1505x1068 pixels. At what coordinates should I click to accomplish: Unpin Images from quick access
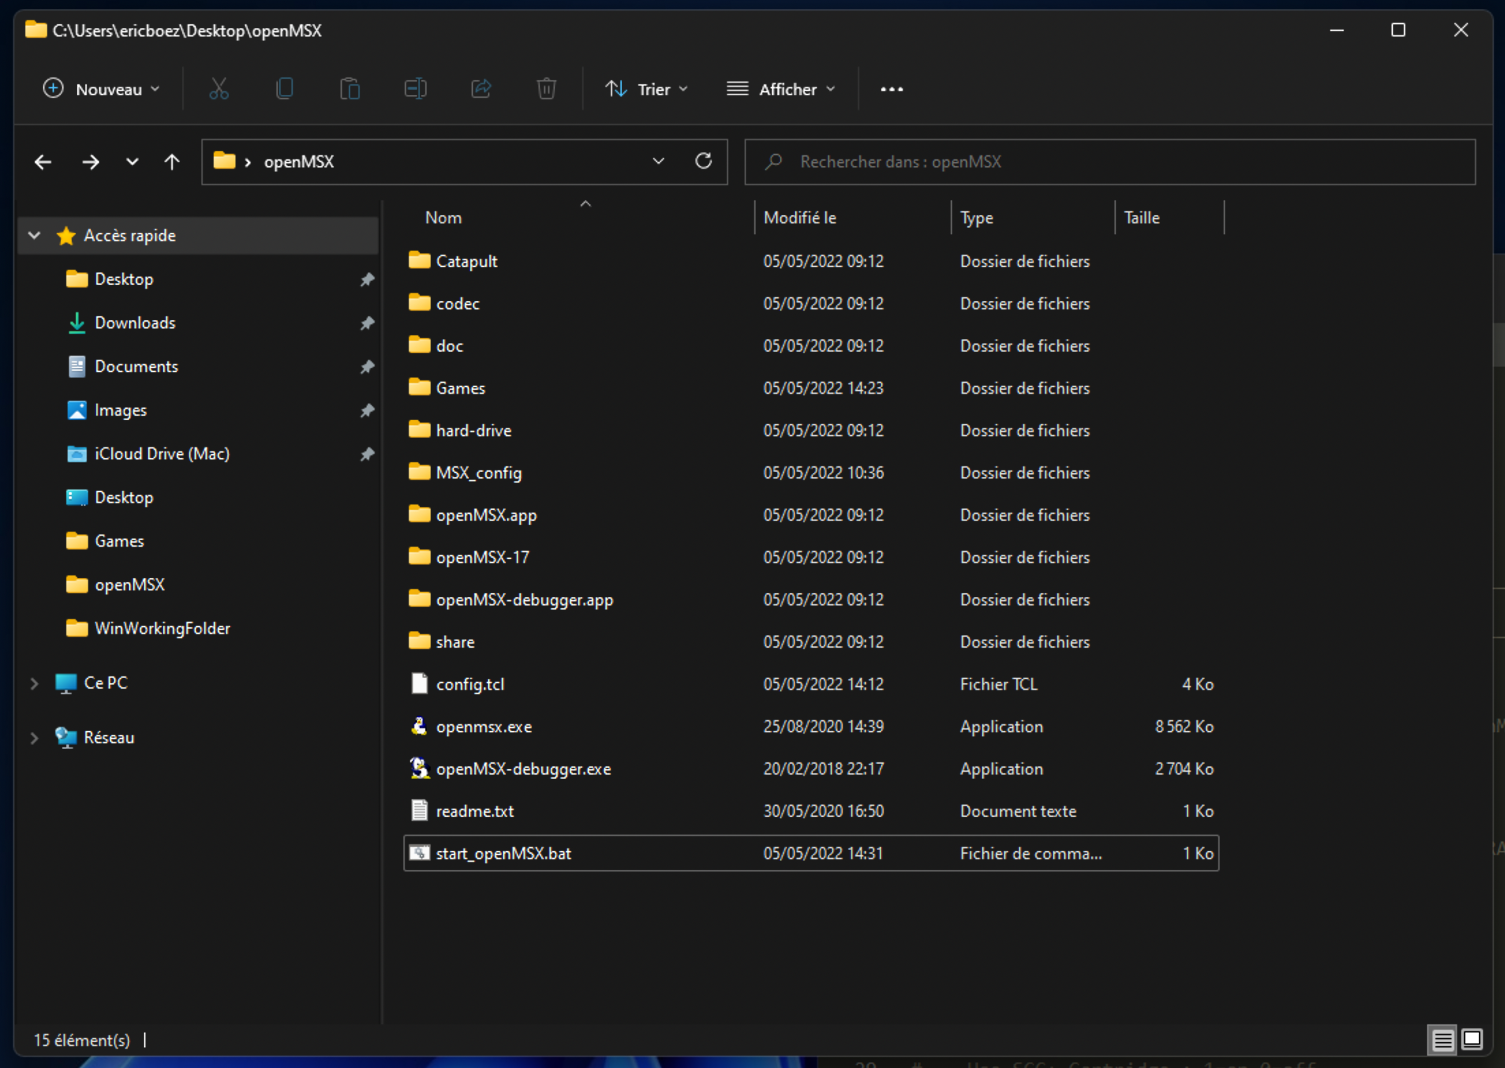click(367, 410)
